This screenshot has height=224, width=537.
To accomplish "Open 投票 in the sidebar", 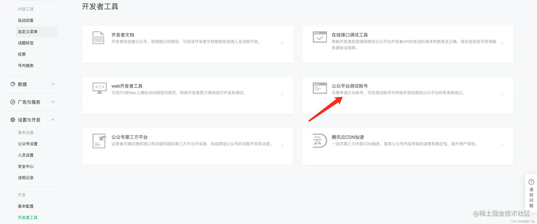I will (22, 54).
